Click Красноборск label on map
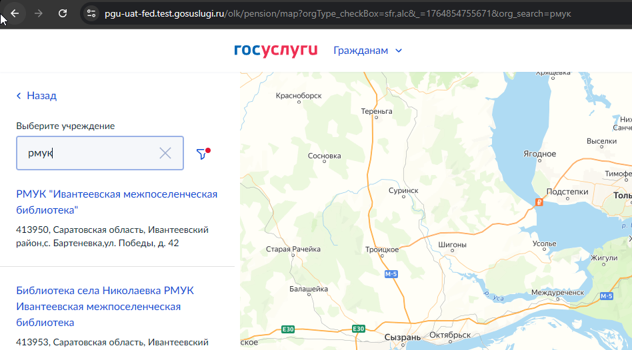This screenshot has height=350, width=632. pyautogui.click(x=299, y=96)
